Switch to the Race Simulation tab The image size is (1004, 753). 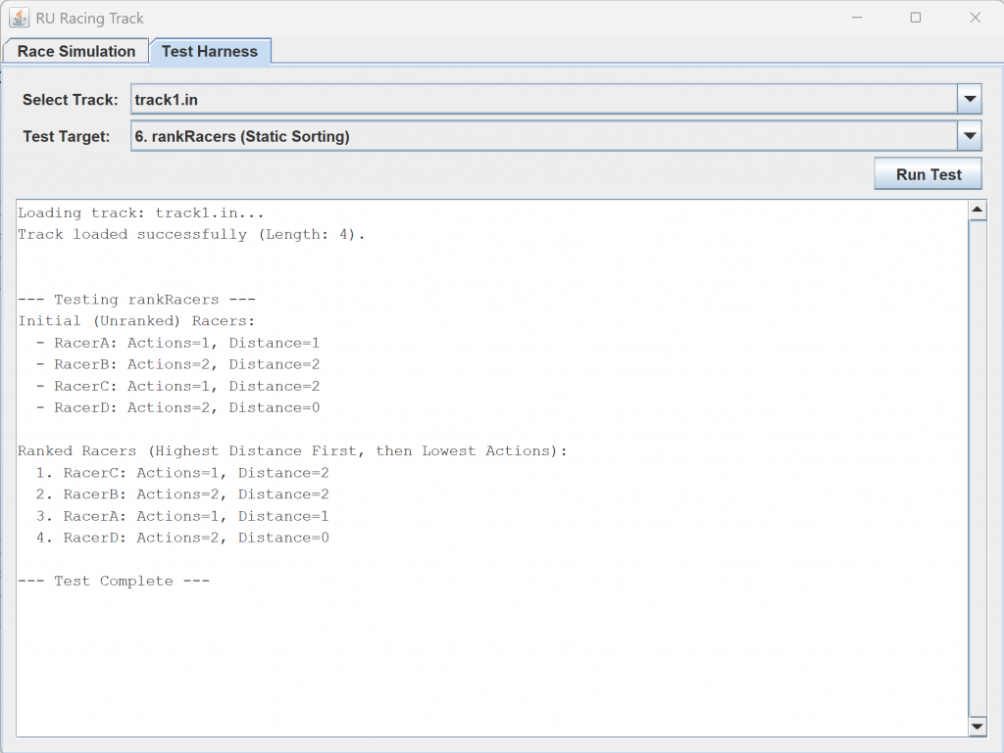click(75, 51)
